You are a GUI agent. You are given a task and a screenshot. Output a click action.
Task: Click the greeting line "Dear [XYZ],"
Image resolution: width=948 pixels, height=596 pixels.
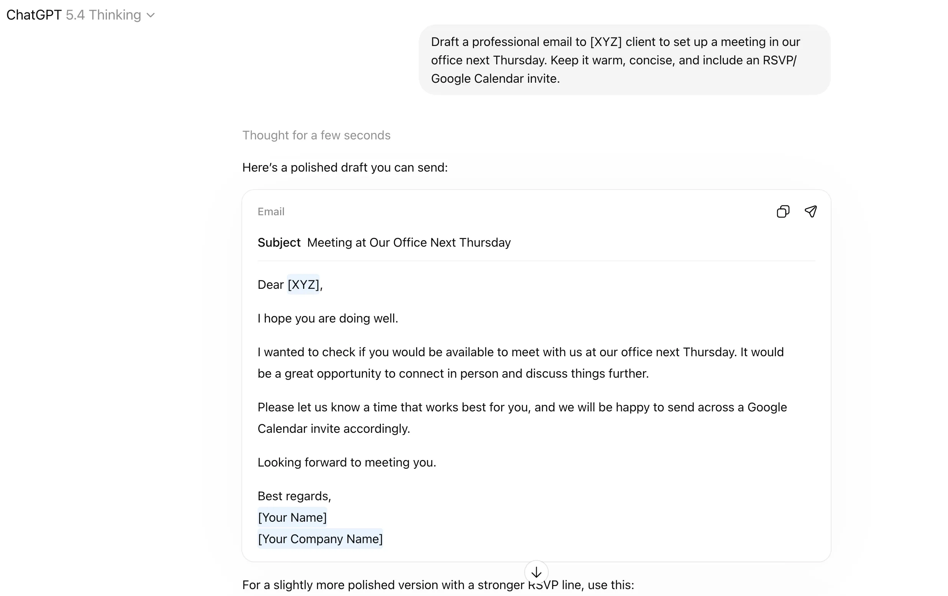[x=289, y=284]
